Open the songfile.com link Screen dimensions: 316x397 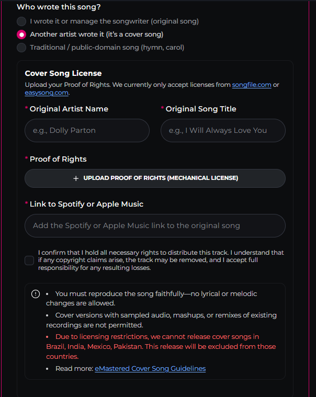[252, 85]
